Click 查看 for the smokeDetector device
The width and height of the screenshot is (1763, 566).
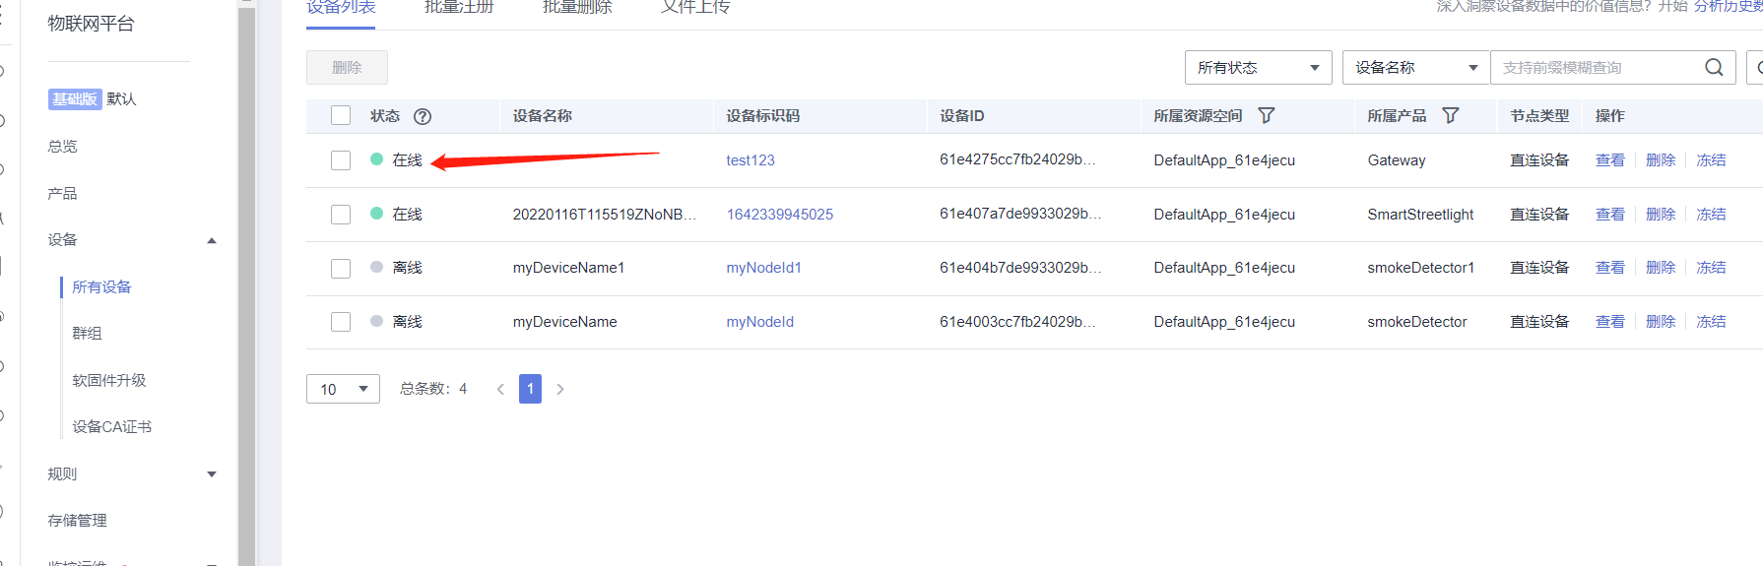1610,321
